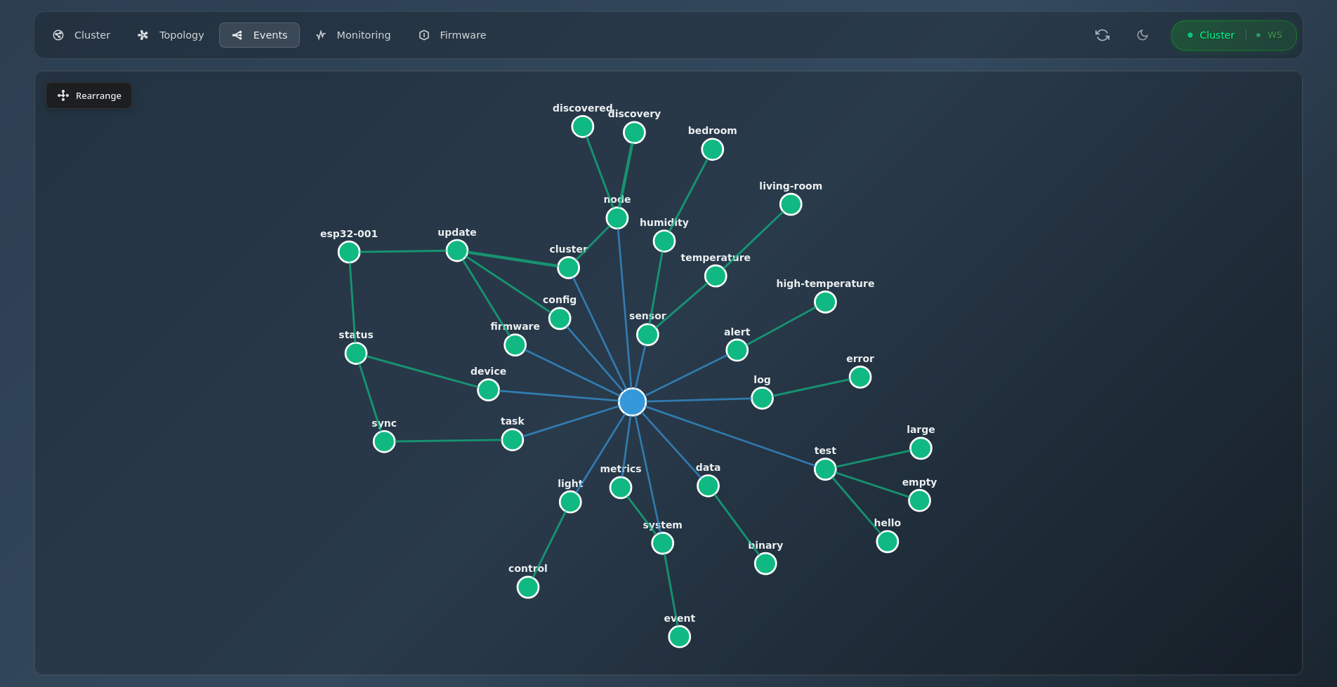The height and width of the screenshot is (687, 1337).
Task: Toggle dark mode with the moon icon
Action: [x=1142, y=34]
